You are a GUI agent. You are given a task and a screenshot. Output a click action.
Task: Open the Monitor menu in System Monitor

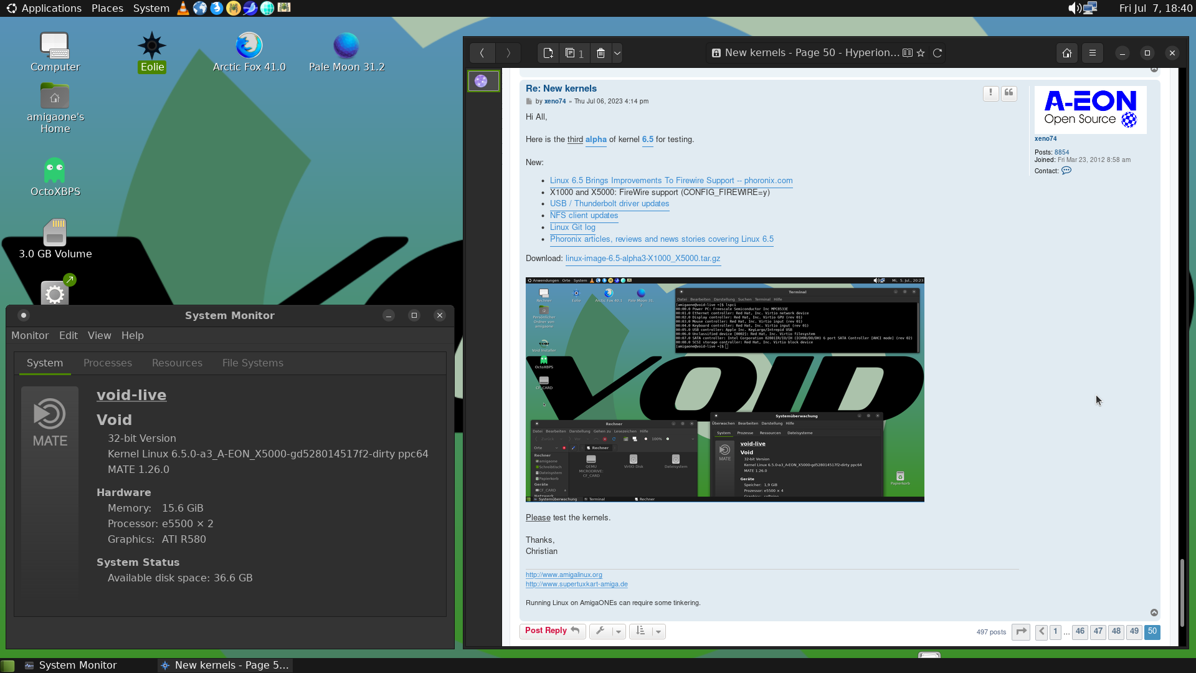click(x=30, y=336)
